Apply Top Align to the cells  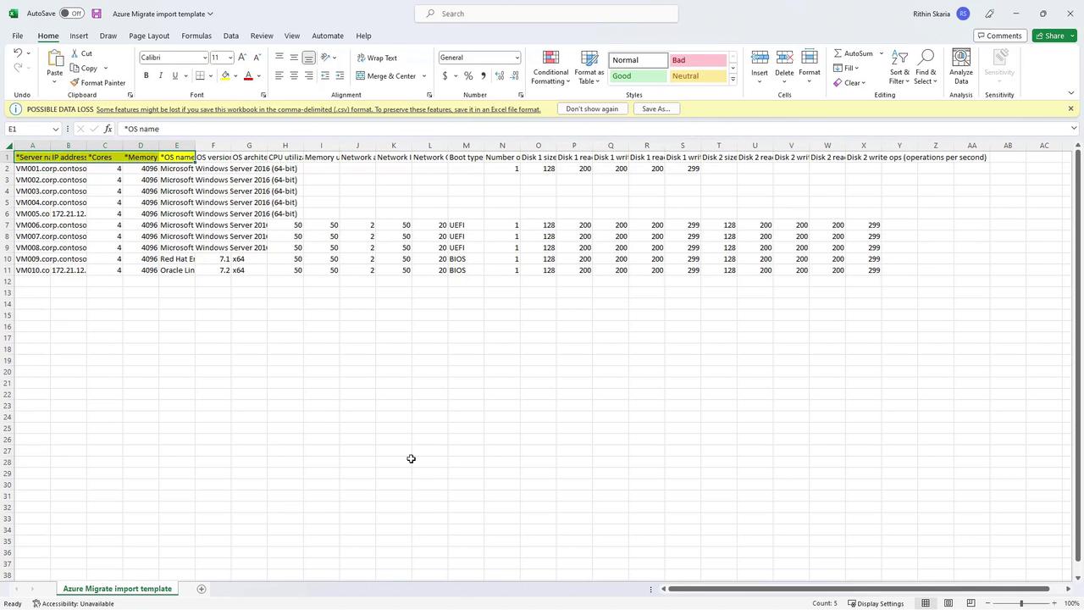coord(279,58)
